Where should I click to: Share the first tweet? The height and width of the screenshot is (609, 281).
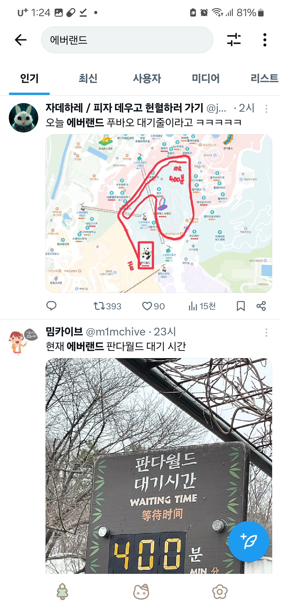pyautogui.click(x=261, y=306)
